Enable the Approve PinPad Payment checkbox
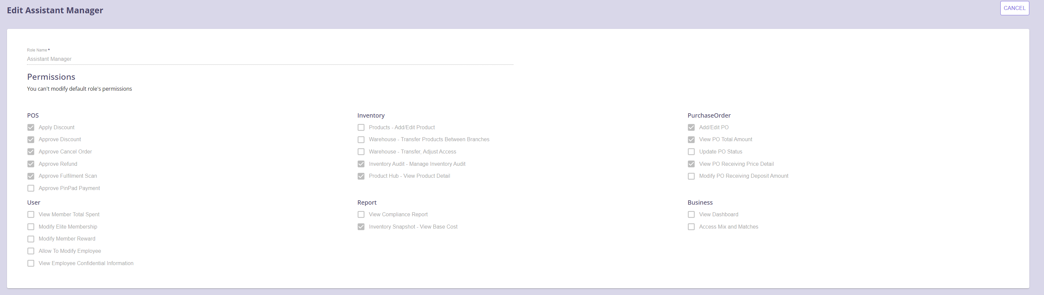 [x=31, y=188]
